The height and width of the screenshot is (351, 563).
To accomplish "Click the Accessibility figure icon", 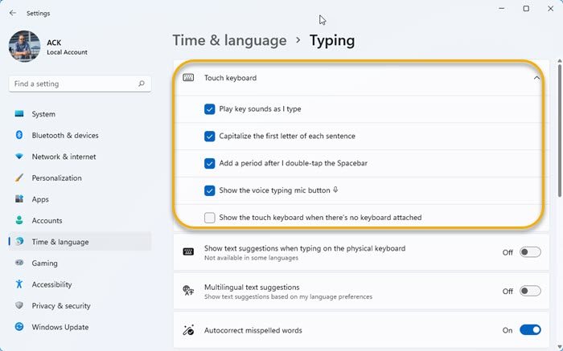I will click(19, 284).
